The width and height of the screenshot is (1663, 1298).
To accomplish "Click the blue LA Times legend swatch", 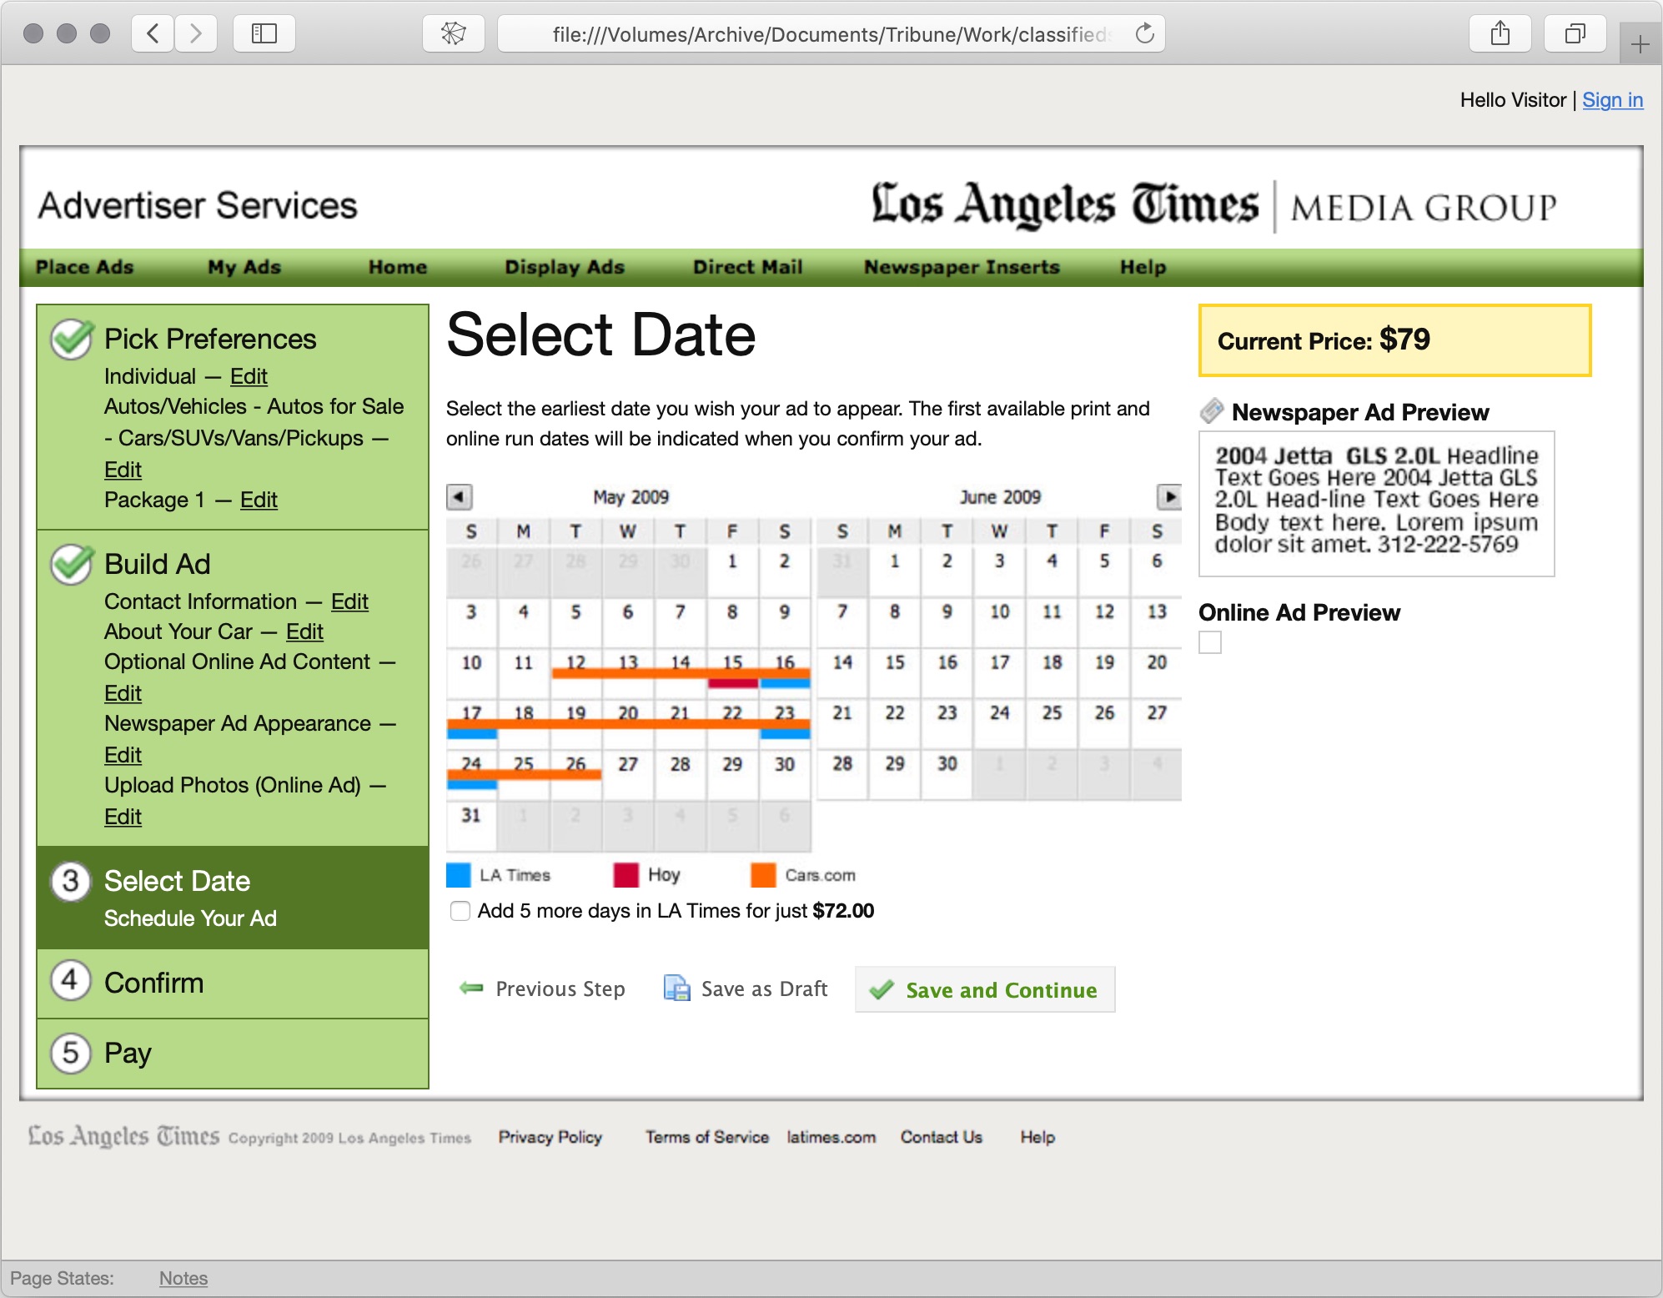I will [458, 874].
